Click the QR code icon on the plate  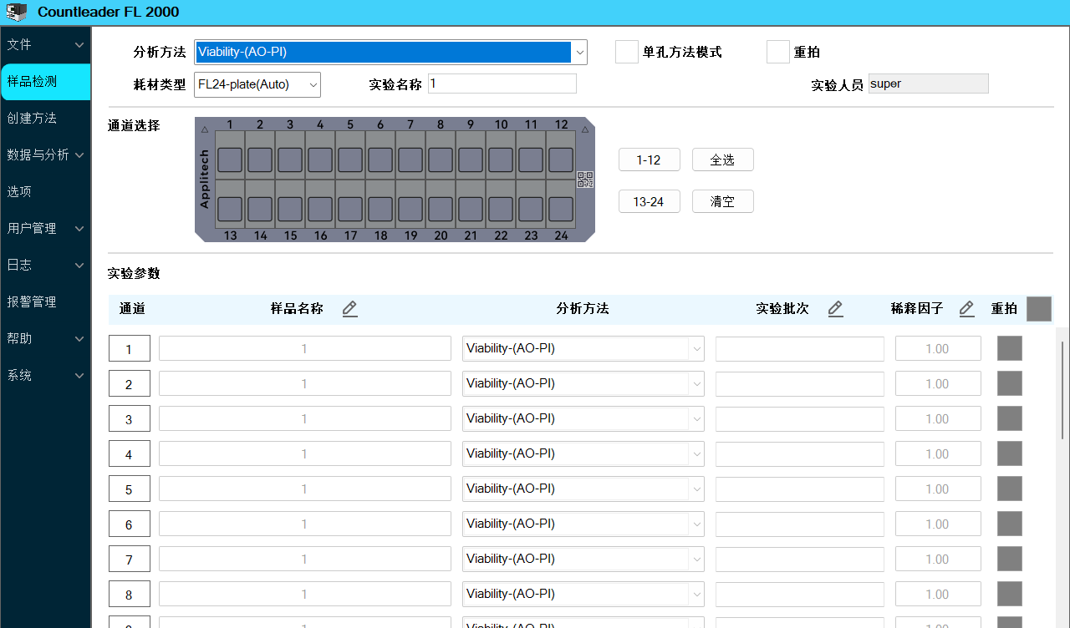(x=585, y=180)
